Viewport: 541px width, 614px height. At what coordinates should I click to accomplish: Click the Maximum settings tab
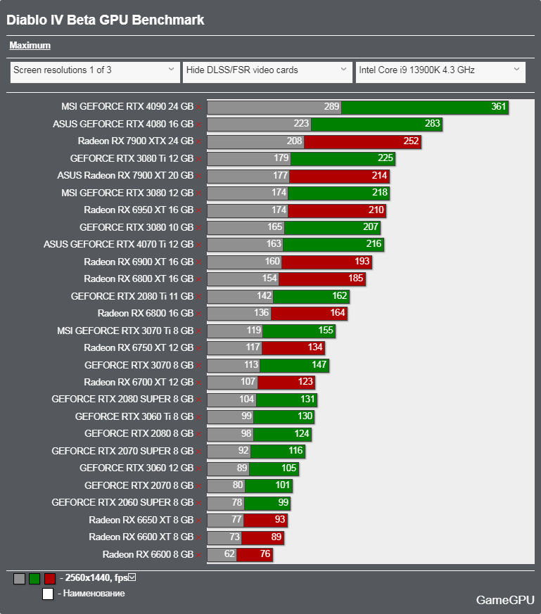(30, 46)
